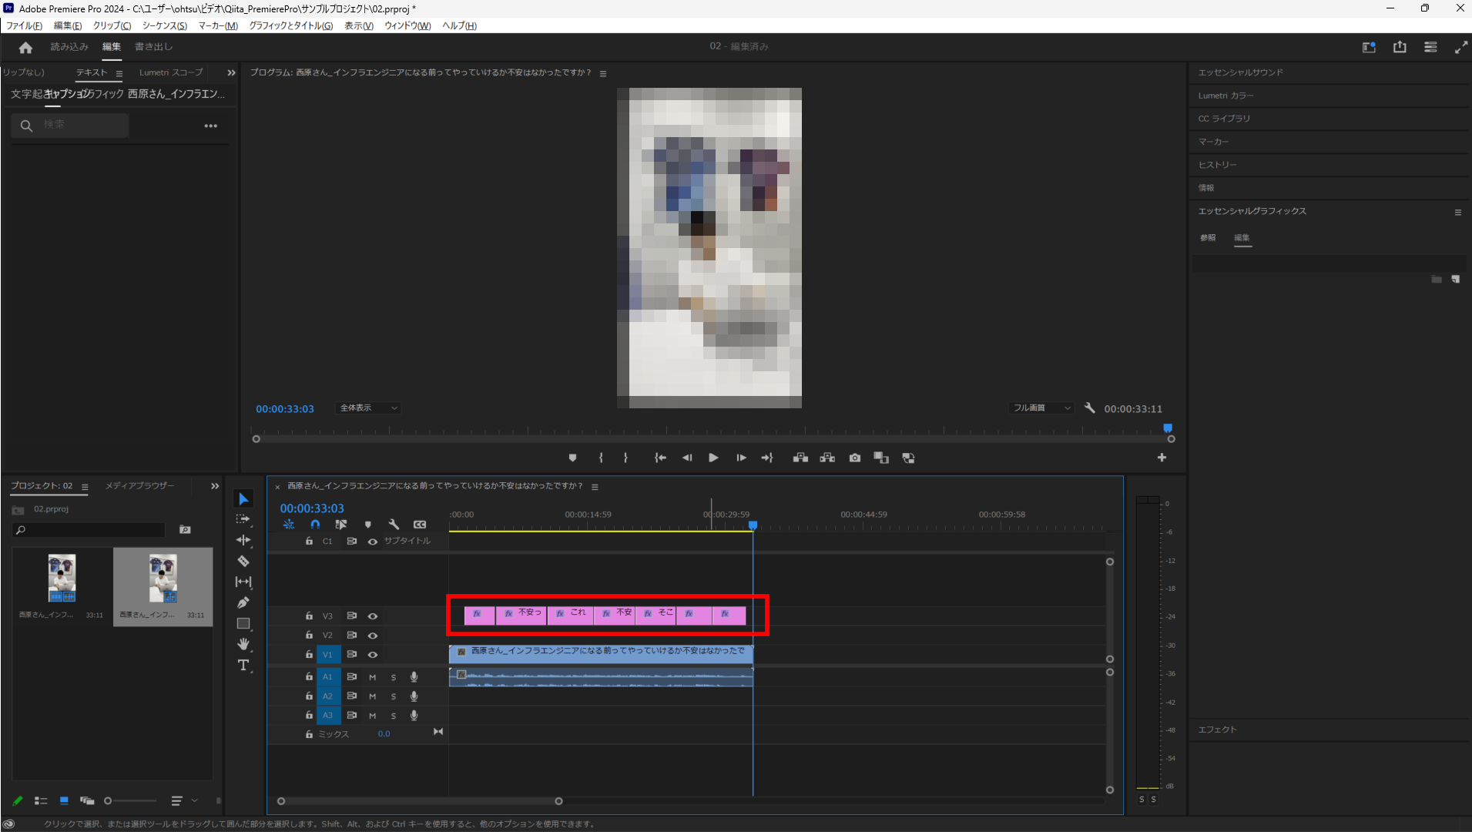Open the playback resolution フル画質 dropdown
The height and width of the screenshot is (832, 1472).
pos(1041,408)
